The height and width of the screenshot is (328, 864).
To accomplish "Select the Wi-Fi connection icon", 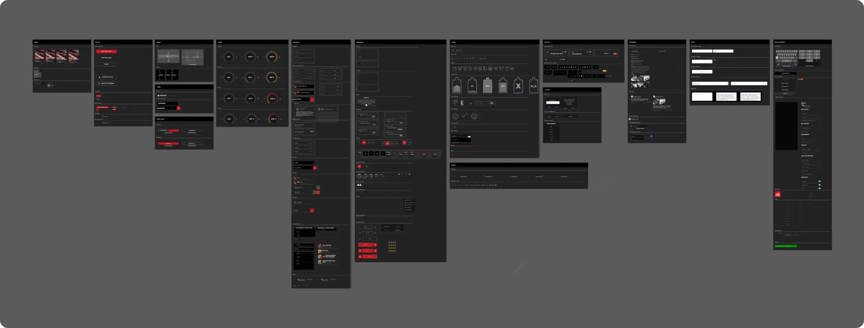I will (455, 103).
